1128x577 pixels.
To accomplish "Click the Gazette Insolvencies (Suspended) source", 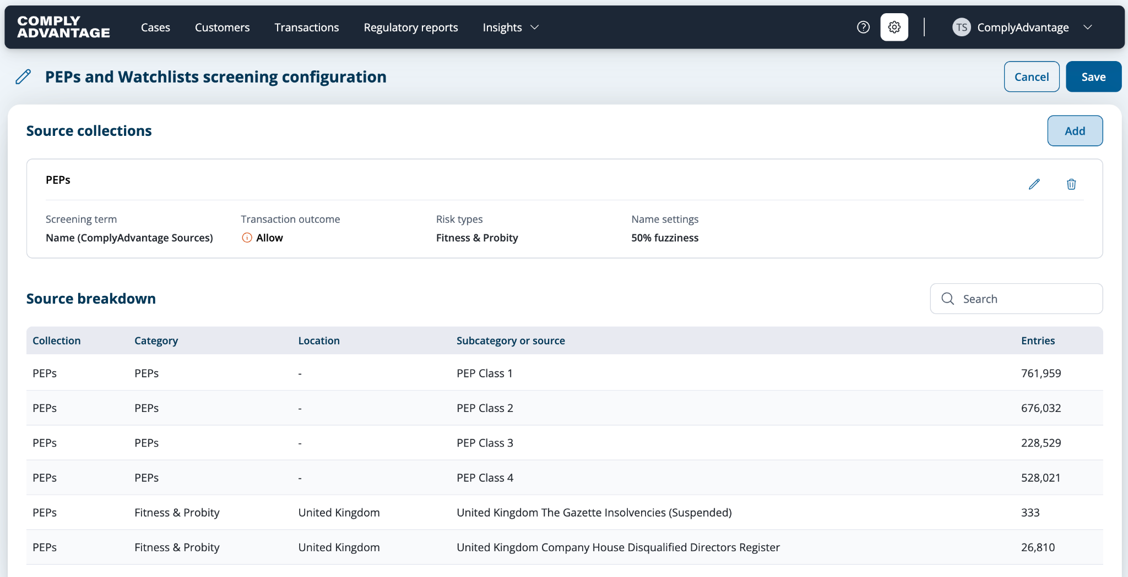I will tap(594, 513).
